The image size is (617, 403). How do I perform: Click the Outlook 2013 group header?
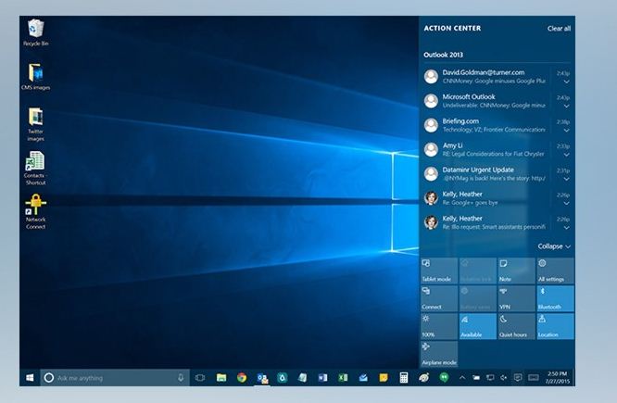[x=443, y=55]
